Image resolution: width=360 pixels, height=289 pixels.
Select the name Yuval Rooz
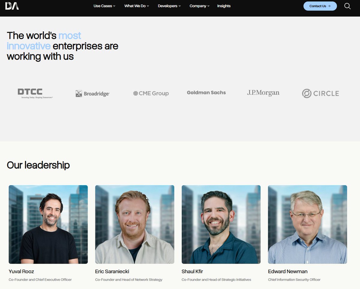click(x=21, y=272)
